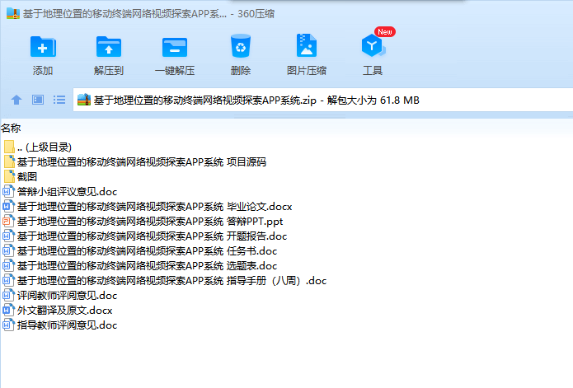Viewport: 573px width, 388px height.
Task: Click the 图片压缩 toolbar label
Action: [x=306, y=70]
